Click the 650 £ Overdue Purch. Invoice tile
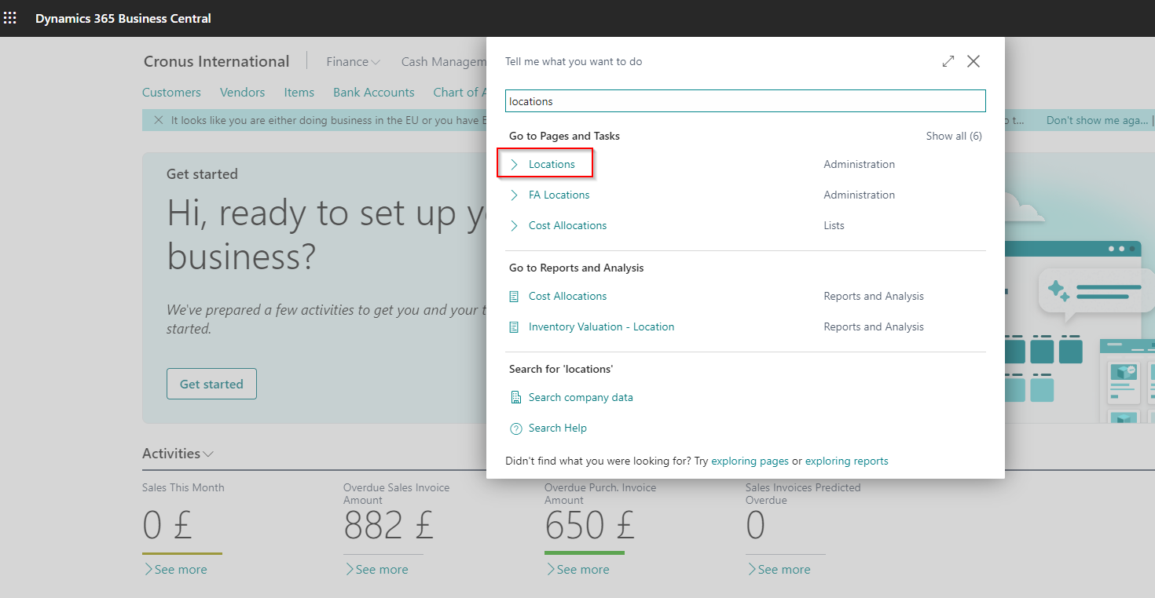Viewport: 1155px width, 598px height. tap(589, 525)
